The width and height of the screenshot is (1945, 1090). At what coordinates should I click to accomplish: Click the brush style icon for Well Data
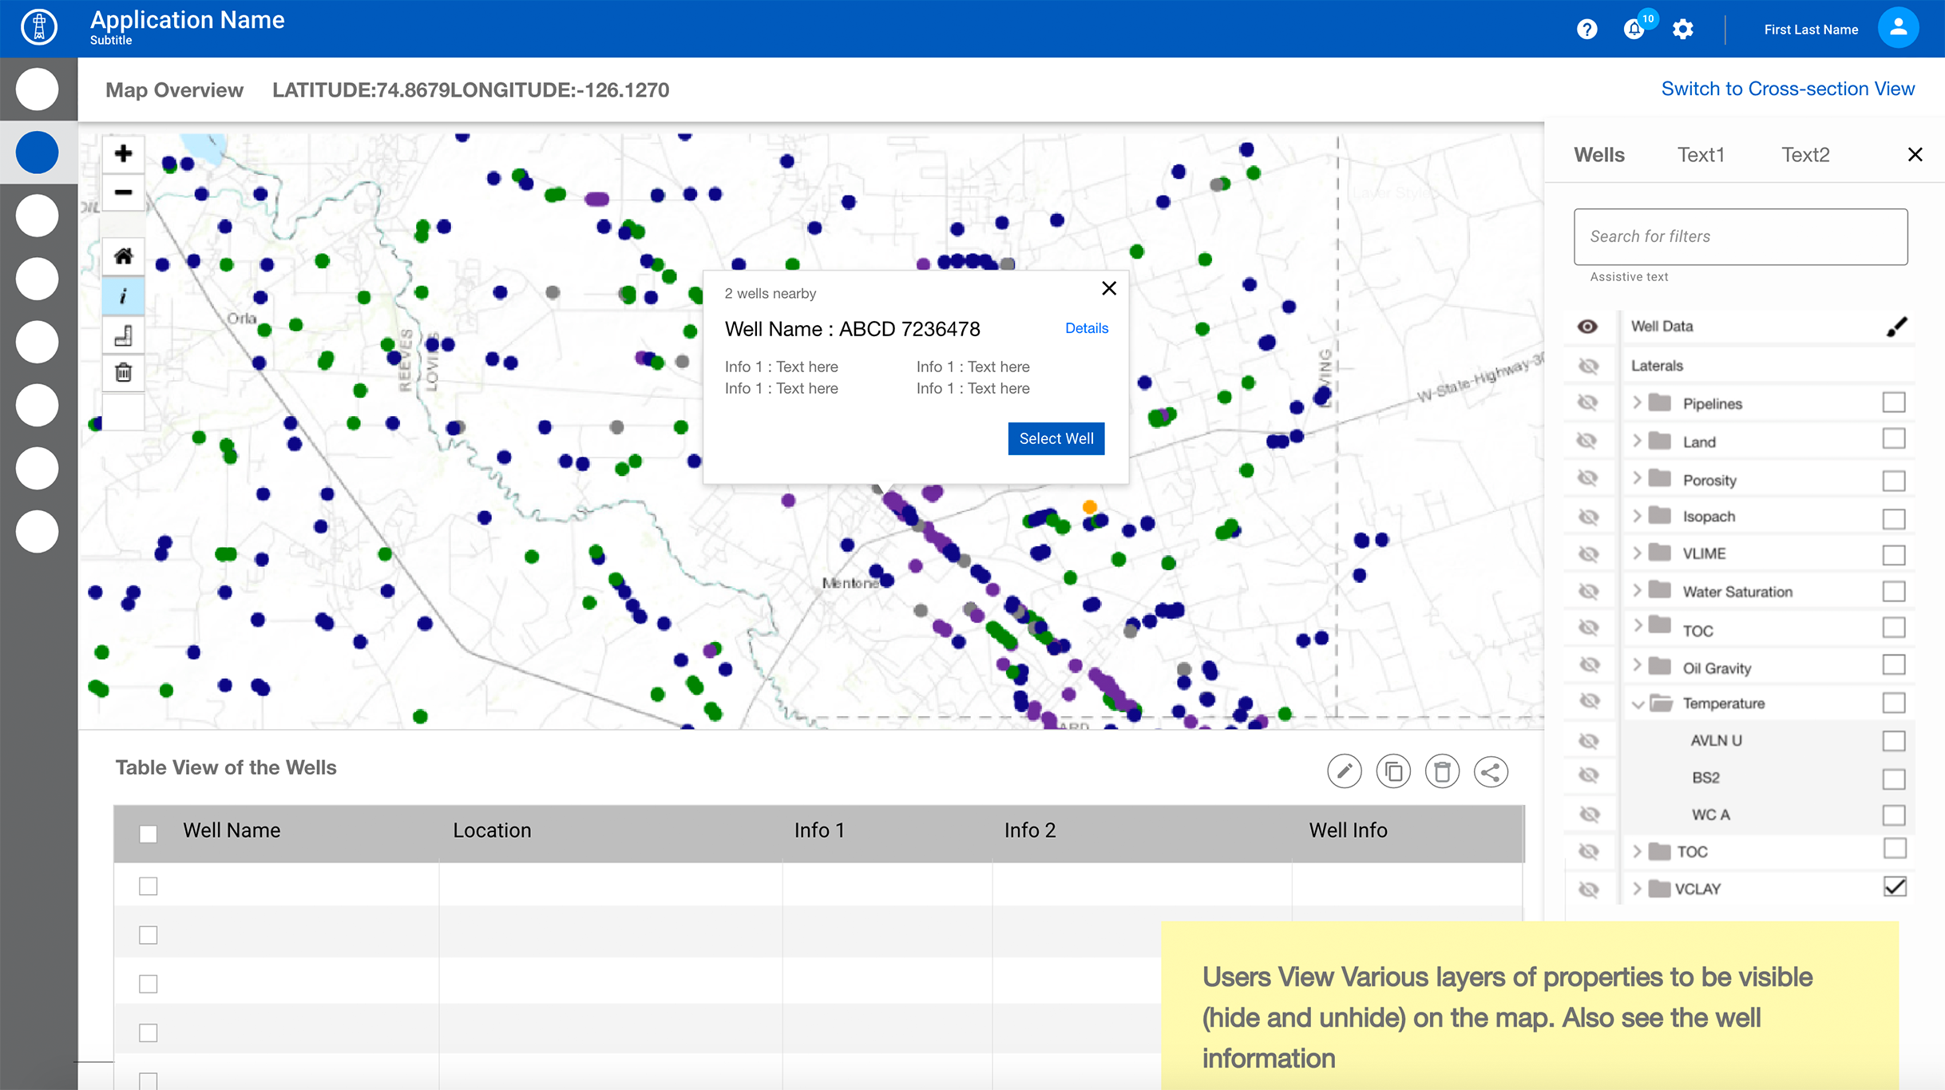[x=1896, y=327]
